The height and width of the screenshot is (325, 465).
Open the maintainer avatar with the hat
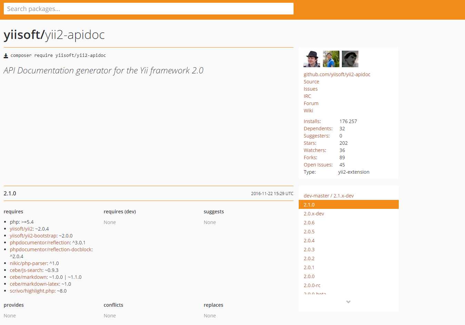312,59
